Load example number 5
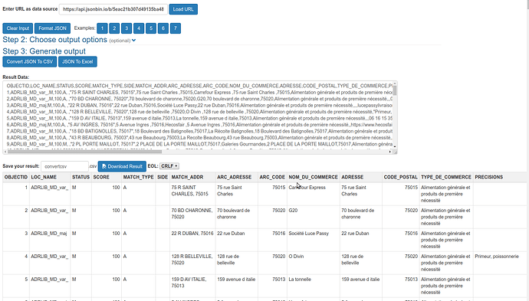The height and width of the screenshot is (301, 529). (x=151, y=28)
